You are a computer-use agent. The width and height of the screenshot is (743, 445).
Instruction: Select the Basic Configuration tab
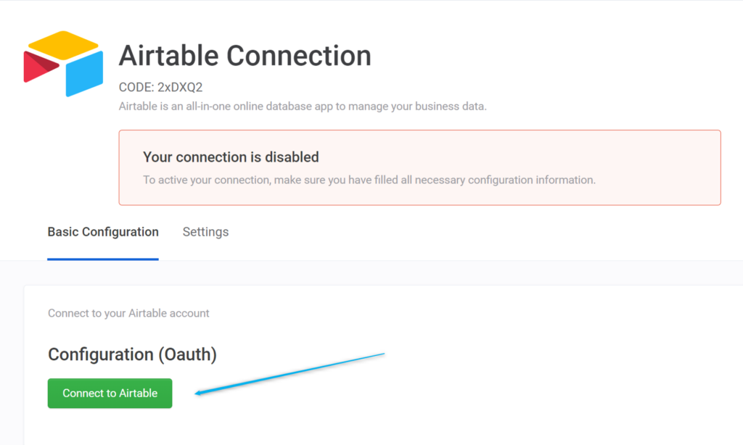103,232
